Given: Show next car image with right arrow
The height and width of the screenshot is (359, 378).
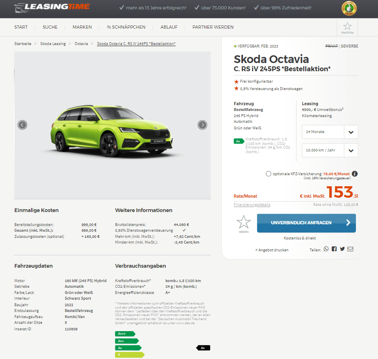Looking at the screenshot, I should tap(202, 125).
